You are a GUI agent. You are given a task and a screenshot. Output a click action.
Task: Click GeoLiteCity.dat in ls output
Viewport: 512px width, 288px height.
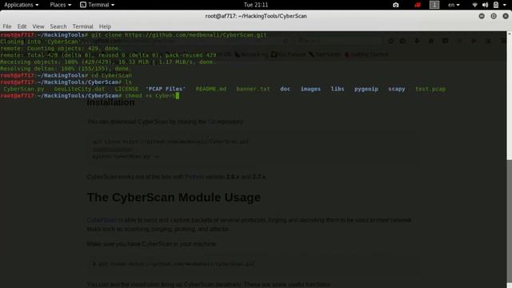point(80,89)
